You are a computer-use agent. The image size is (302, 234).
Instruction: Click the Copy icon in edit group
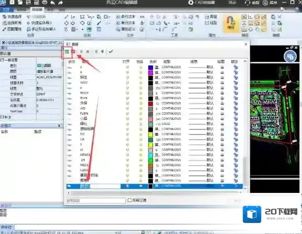(x=273, y=17)
